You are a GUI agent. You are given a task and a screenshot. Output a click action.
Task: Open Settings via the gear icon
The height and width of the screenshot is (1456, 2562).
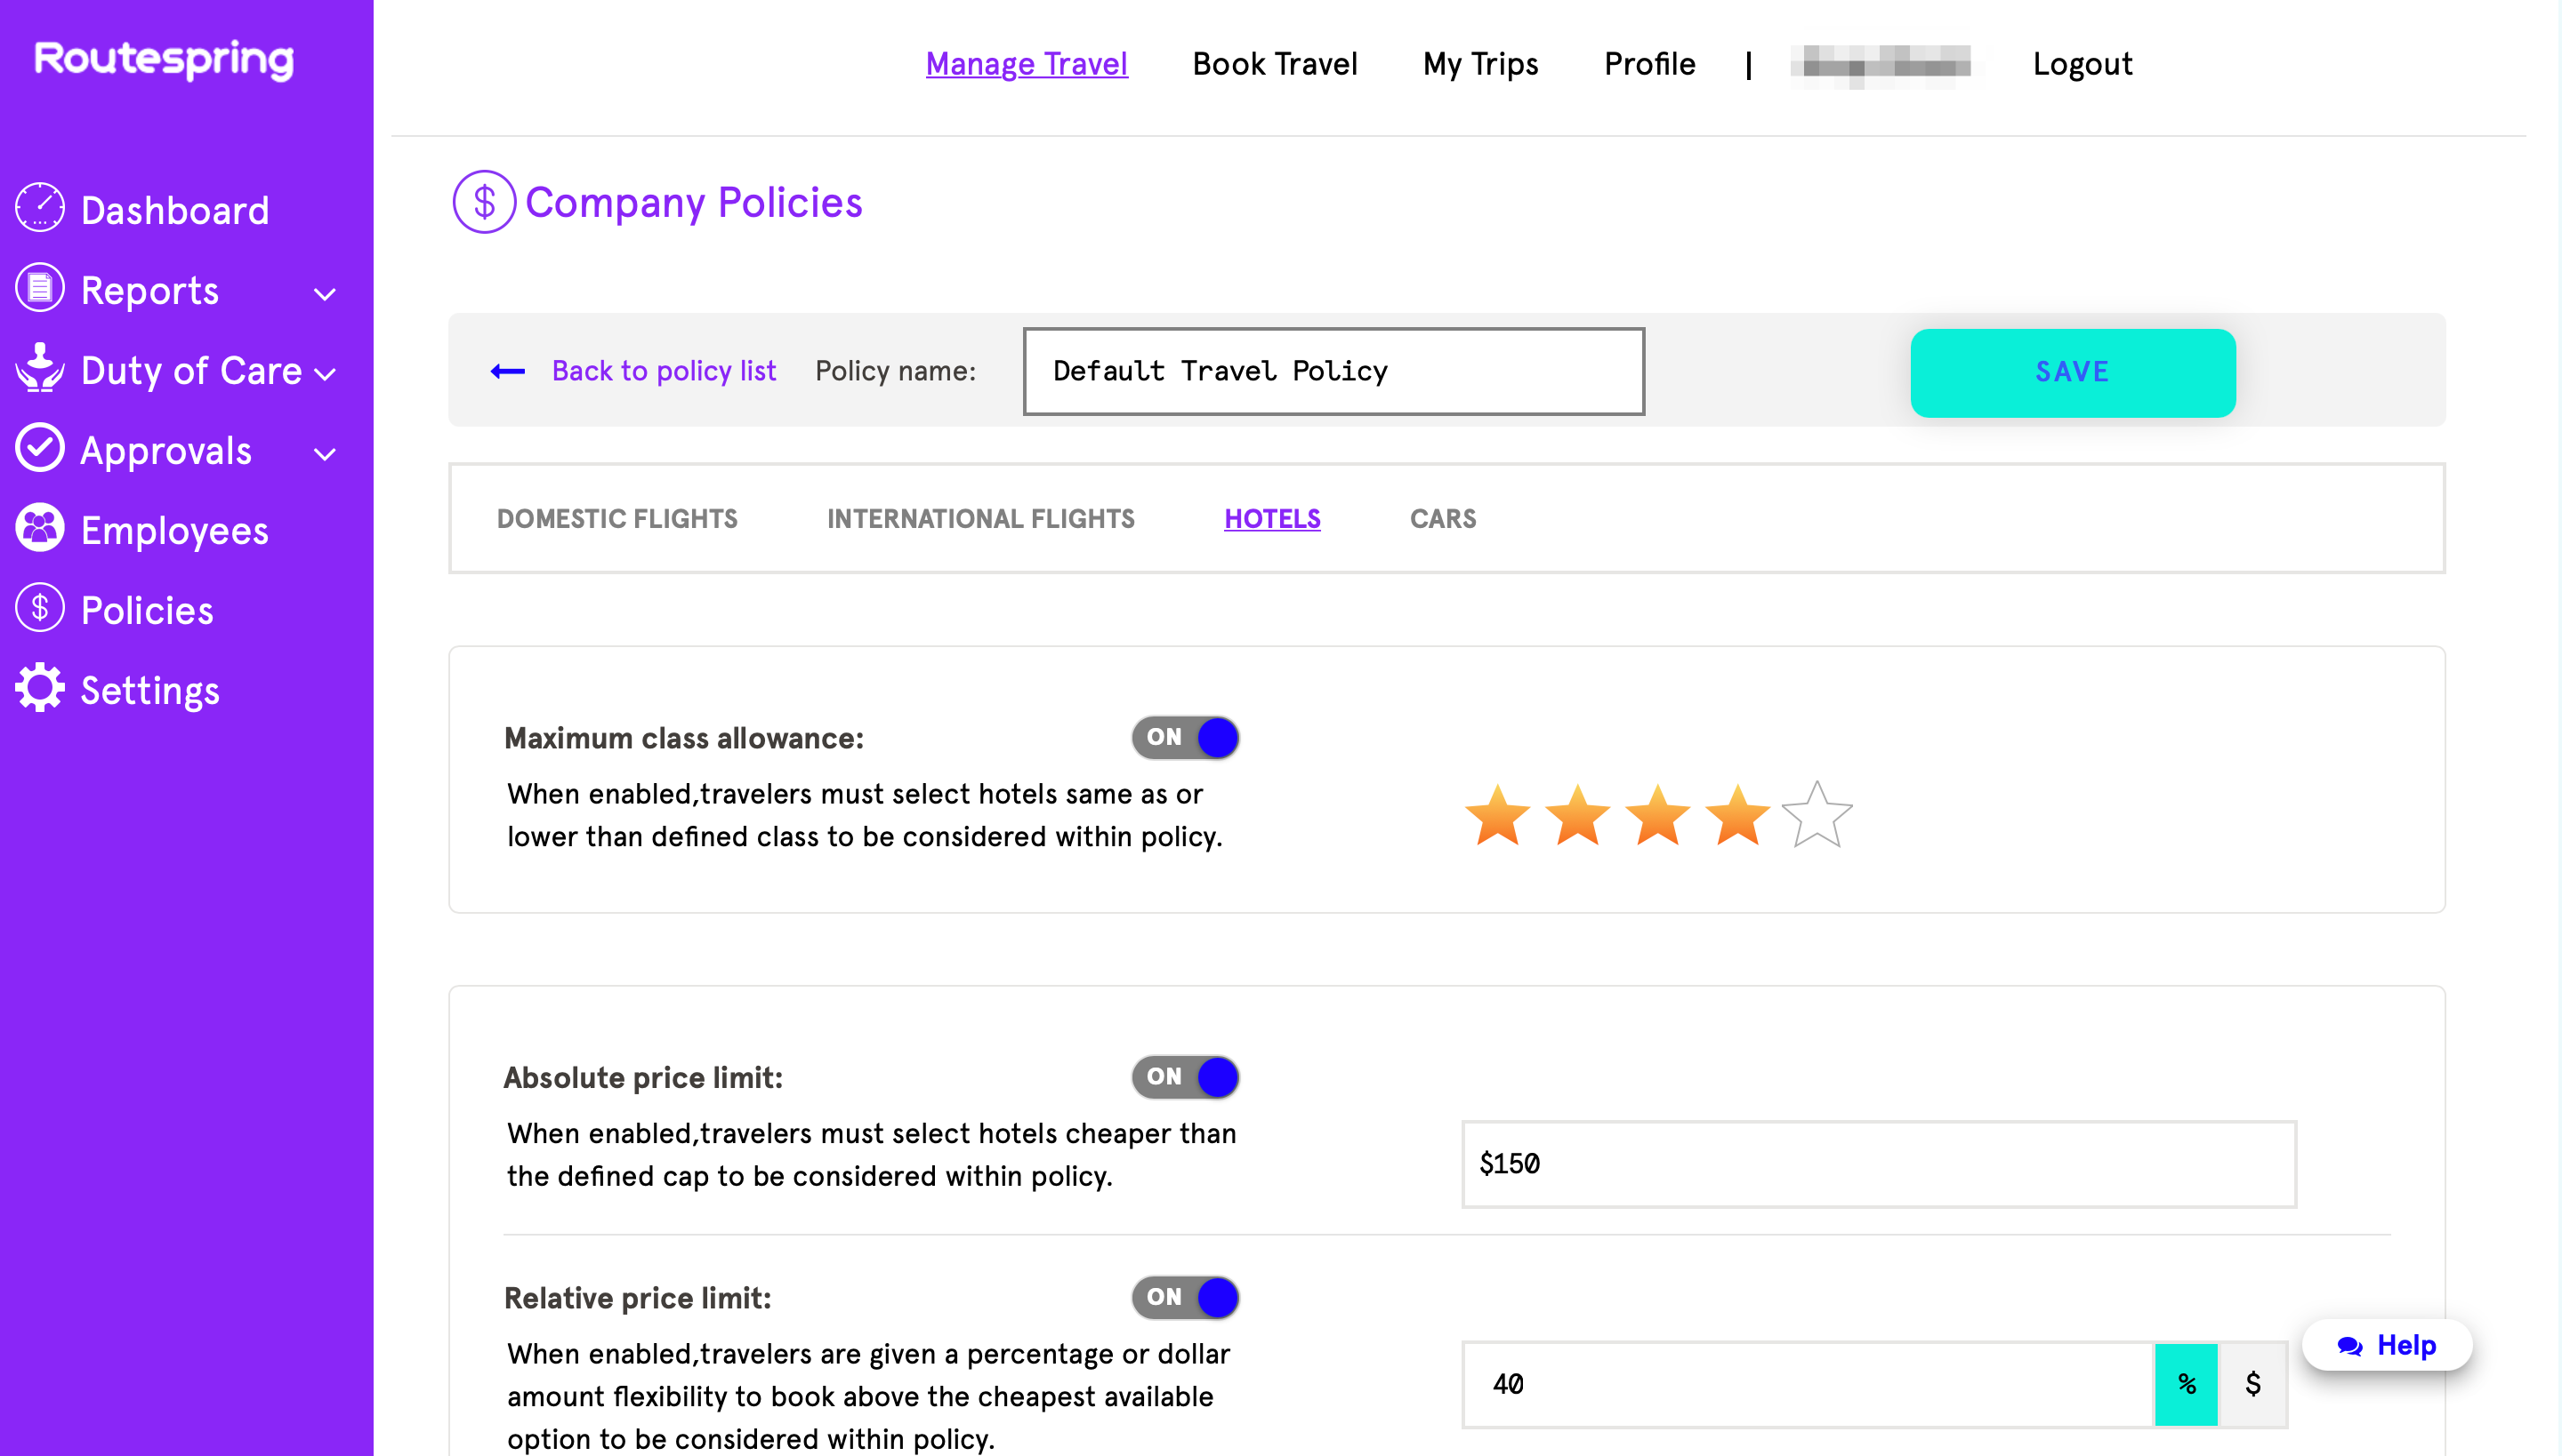coord(40,689)
